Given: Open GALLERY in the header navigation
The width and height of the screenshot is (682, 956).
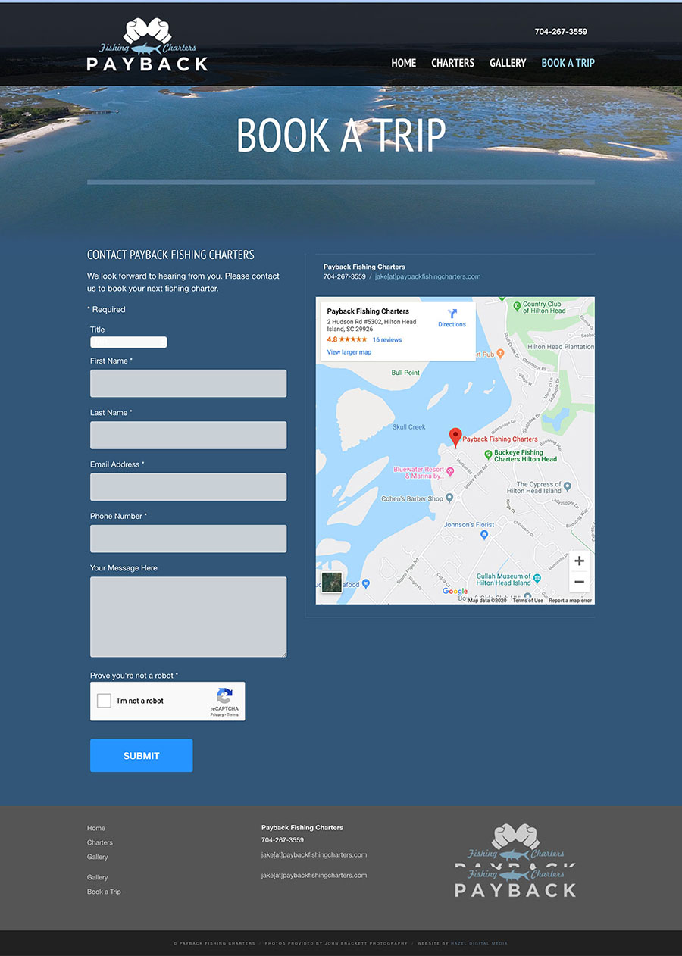Looking at the screenshot, I should click(508, 63).
